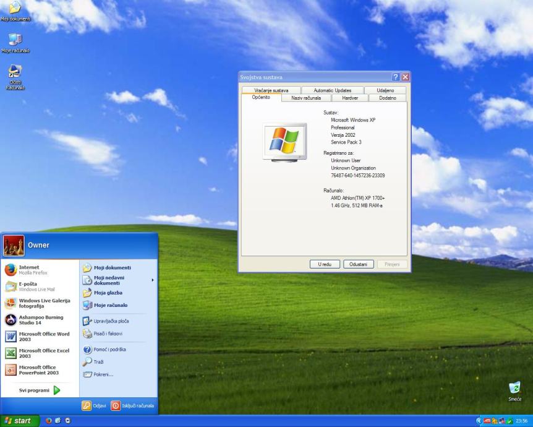Expand hidden tray icons arrow

pyautogui.click(x=479, y=421)
